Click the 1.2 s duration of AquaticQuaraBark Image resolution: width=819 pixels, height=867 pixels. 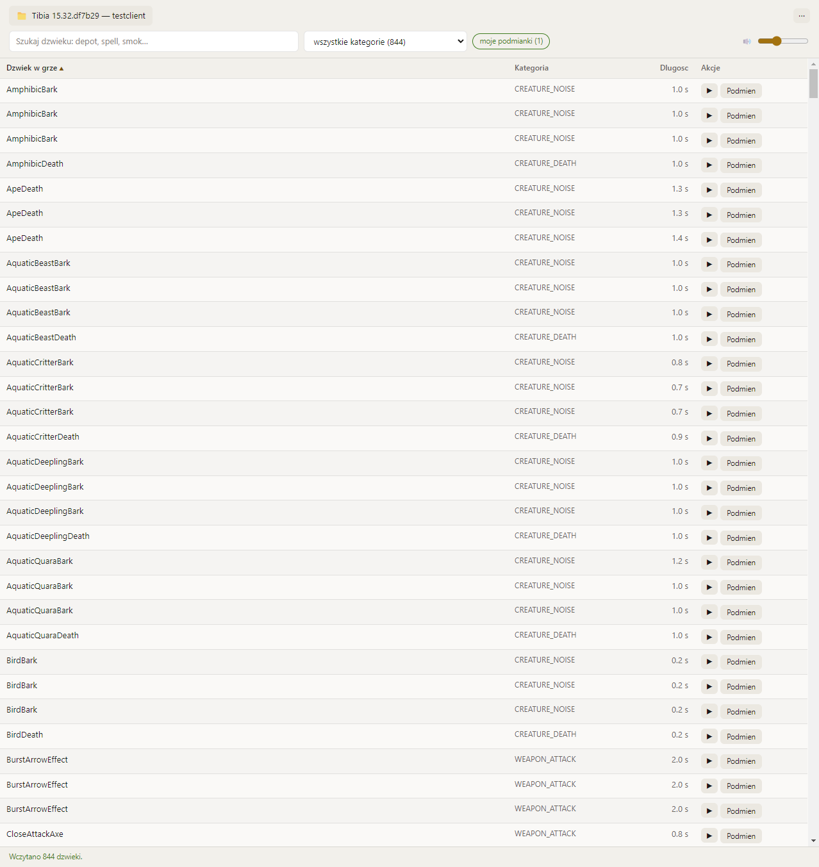(x=680, y=561)
